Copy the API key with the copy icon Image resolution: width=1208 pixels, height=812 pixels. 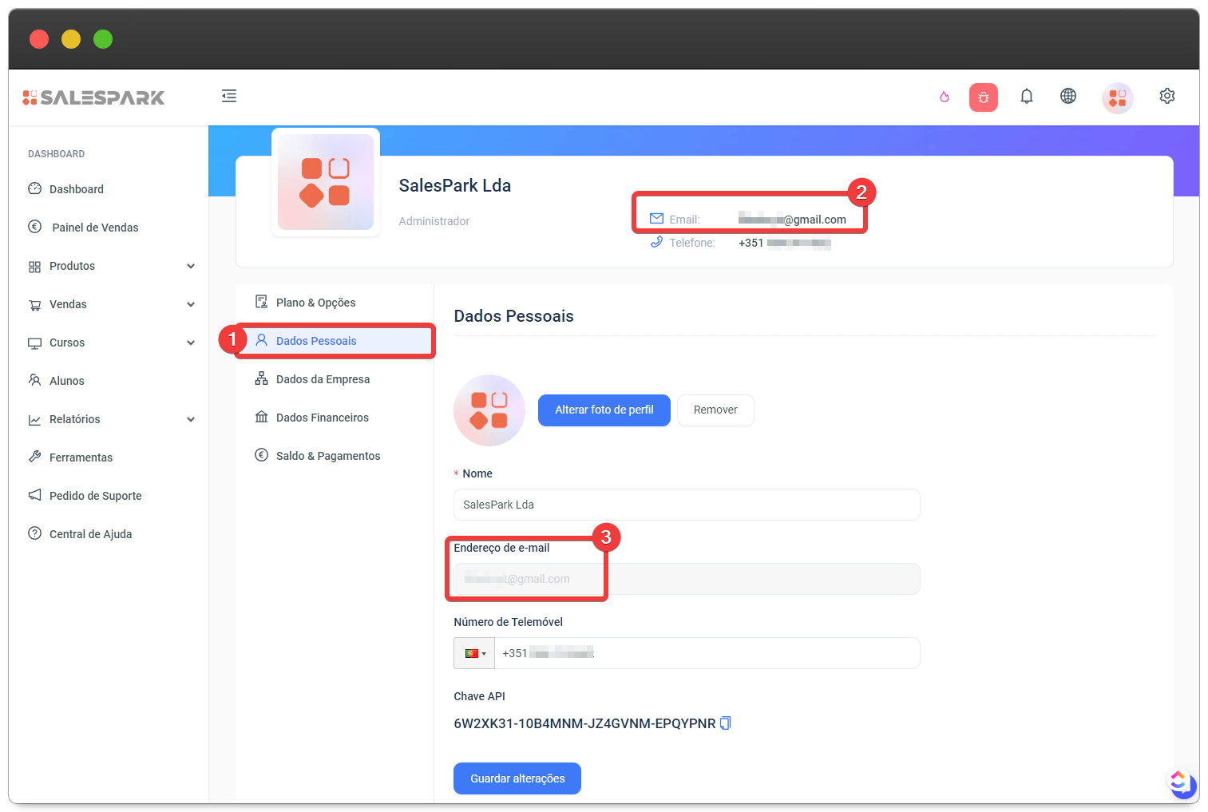click(x=726, y=723)
